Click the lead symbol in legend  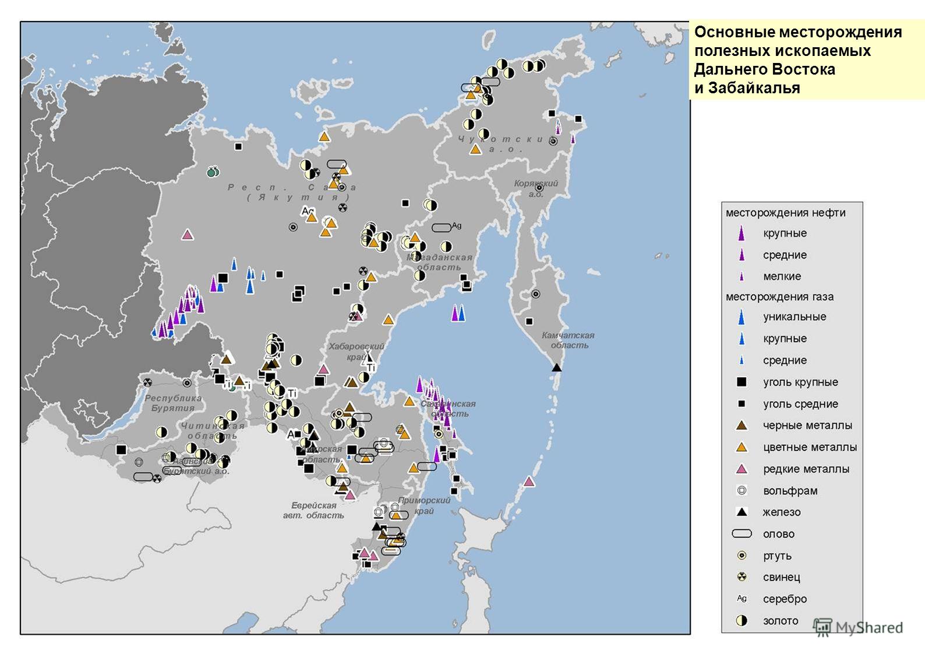coord(742,577)
